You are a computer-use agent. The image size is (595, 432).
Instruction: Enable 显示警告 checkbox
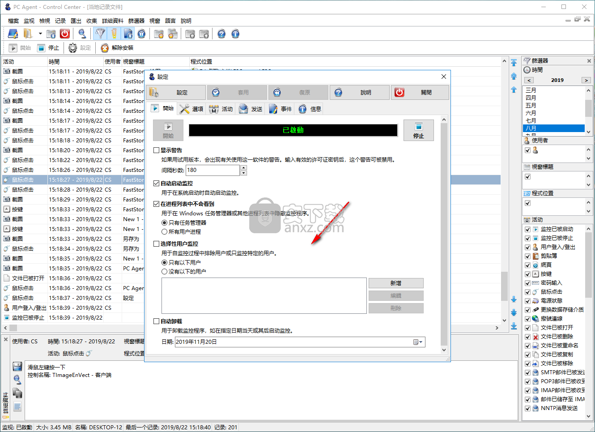click(x=157, y=150)
